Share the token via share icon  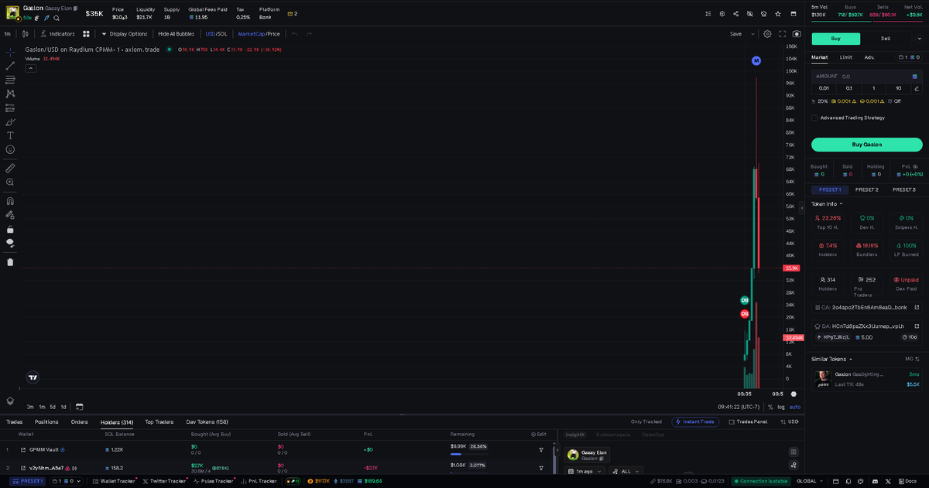click(x=735, y=14)
